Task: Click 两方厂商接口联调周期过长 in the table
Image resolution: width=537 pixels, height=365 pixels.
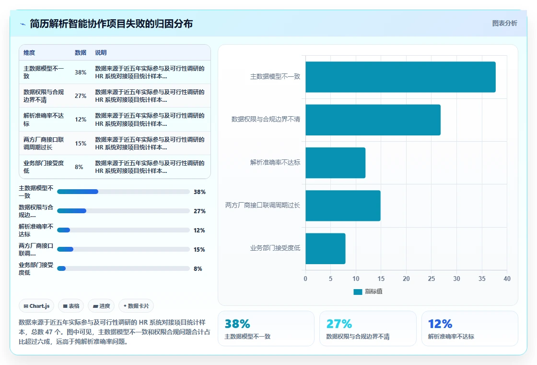Action: point(44,144)
